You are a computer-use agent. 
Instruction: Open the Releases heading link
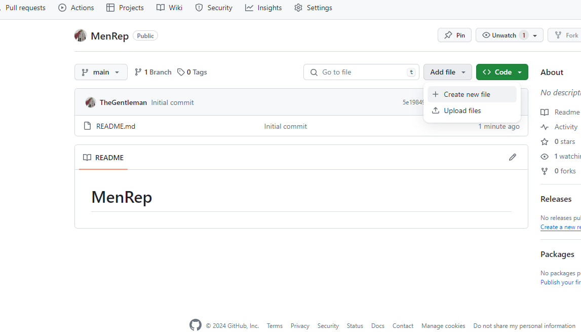coord(556,199)
